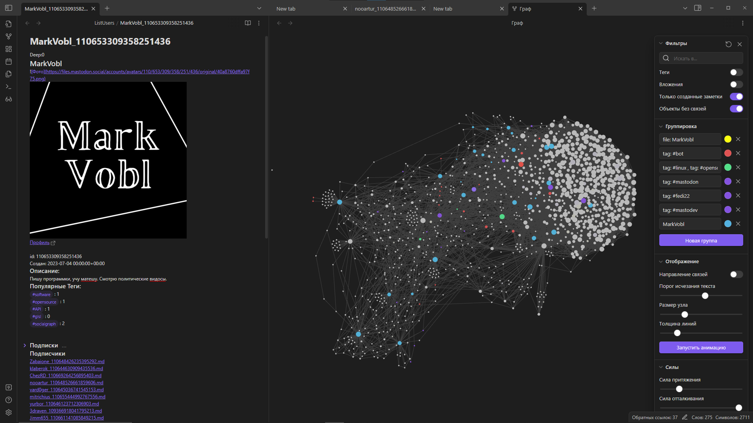
Task: Change green color of #linux group
Action: [728, 167]
